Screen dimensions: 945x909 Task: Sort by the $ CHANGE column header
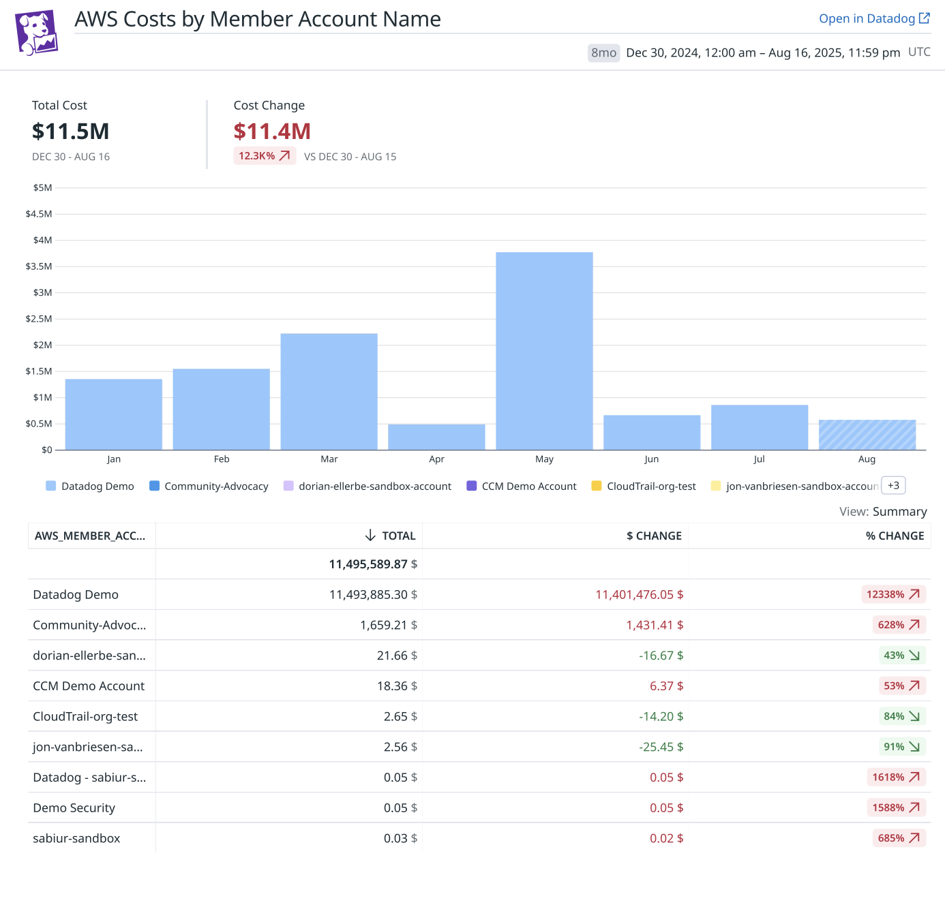pos(654,536)
